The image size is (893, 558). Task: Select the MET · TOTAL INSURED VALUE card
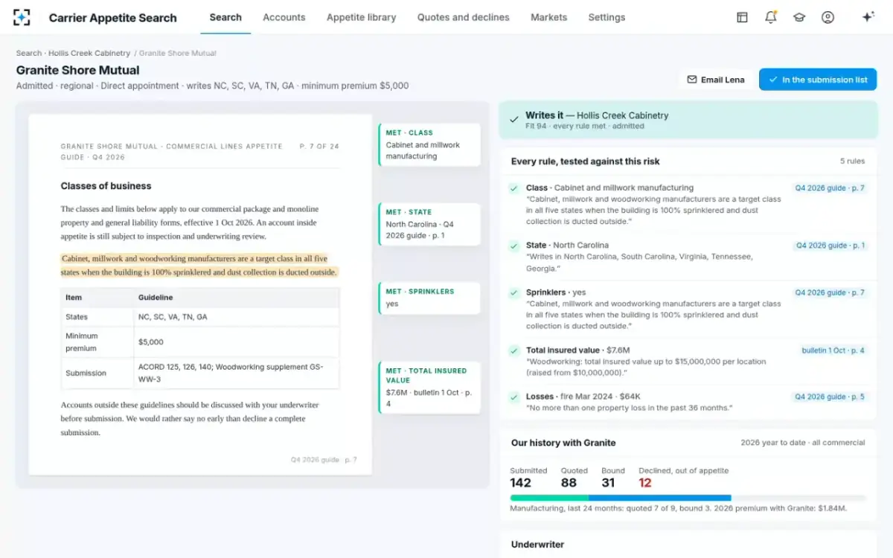point(430,388)
